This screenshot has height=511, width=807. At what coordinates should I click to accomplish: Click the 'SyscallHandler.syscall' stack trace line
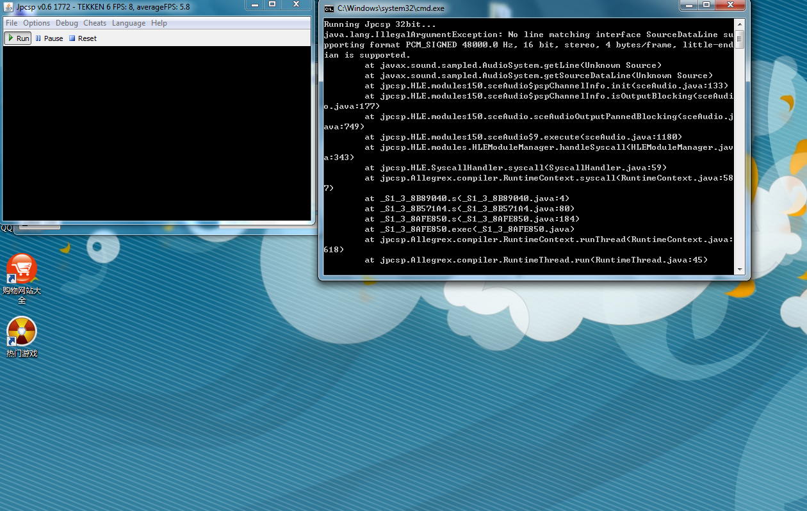(x=516, y=168)
